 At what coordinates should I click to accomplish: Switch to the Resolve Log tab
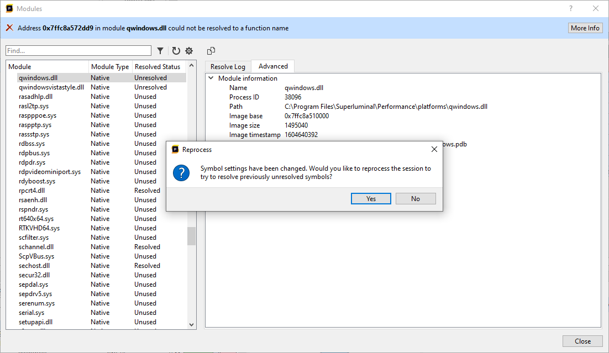[228, 67]
